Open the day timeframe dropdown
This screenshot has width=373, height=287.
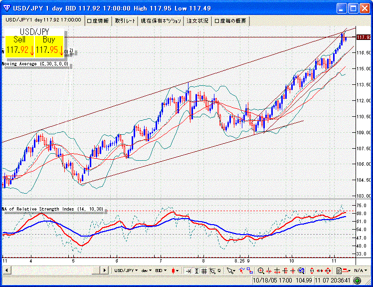pyautogui.click(x=147, y=271)
